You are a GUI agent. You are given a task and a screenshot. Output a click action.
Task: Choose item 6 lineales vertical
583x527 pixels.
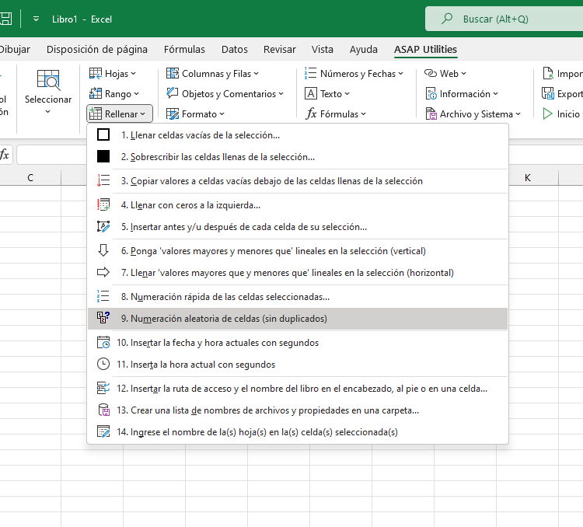pos(298,251)
